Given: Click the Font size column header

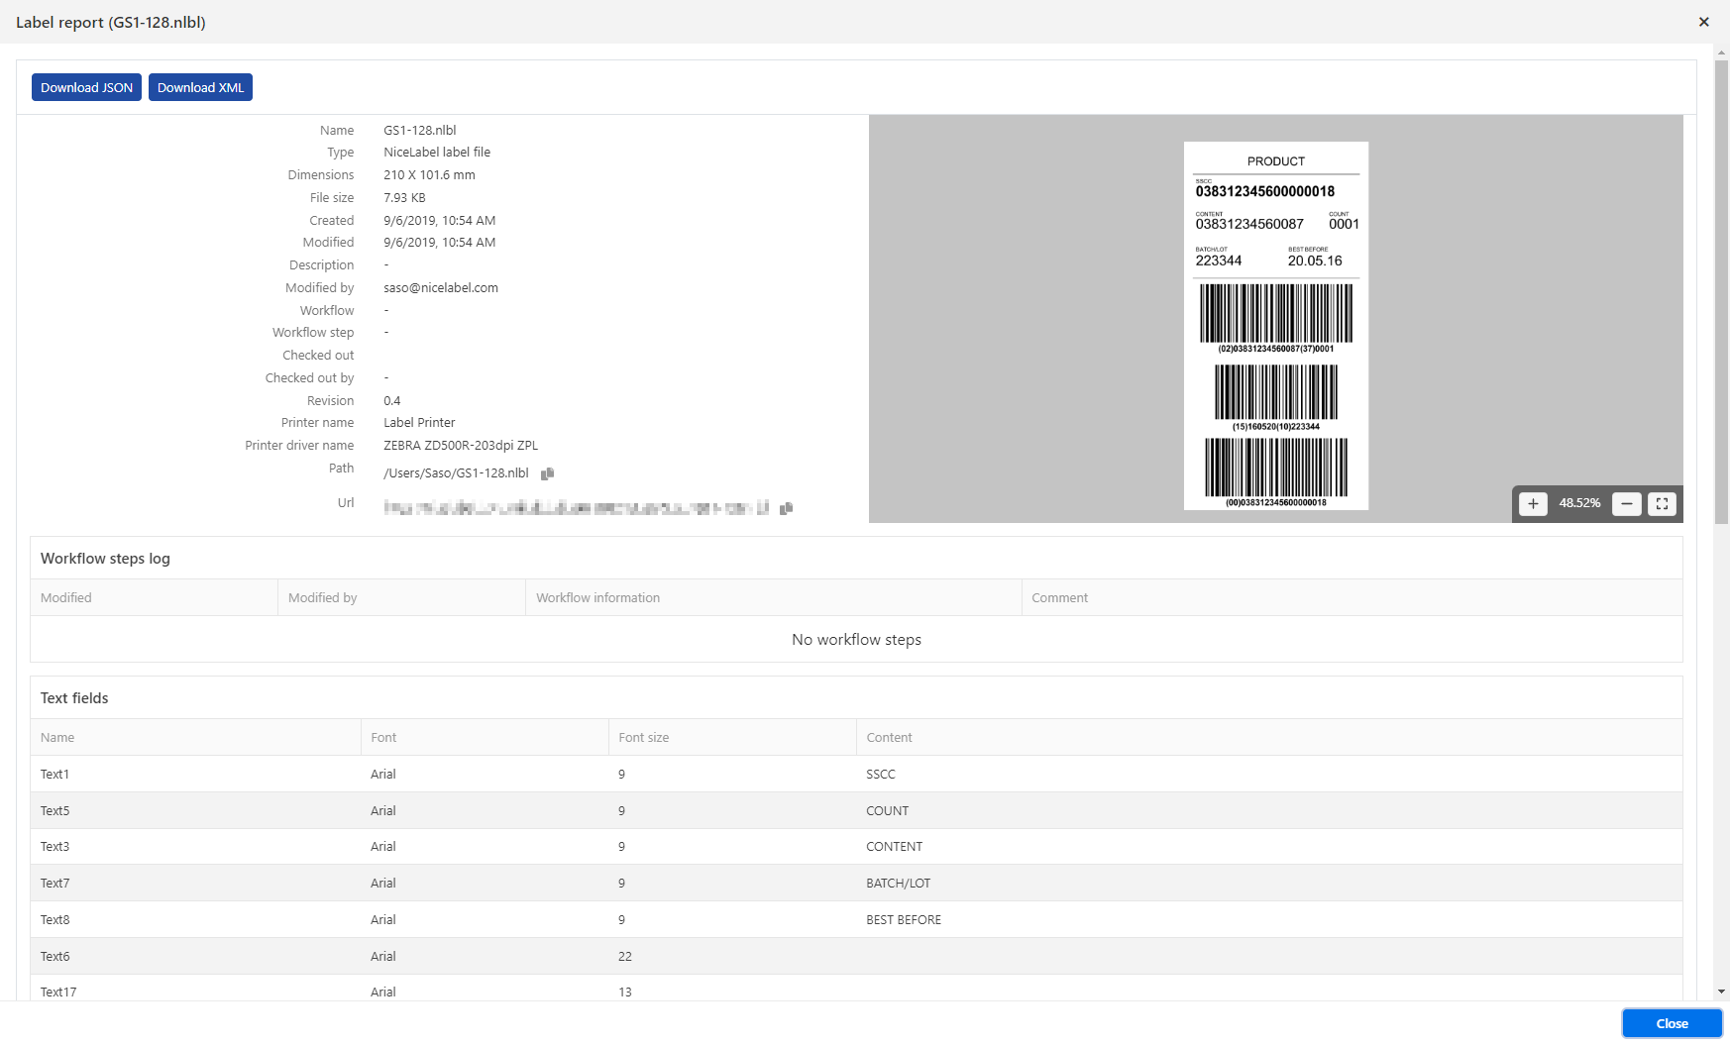Looking at the screenshot, I should point(644,738).
